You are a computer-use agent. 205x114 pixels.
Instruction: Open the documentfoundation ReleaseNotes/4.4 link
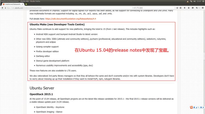(71, 19)
